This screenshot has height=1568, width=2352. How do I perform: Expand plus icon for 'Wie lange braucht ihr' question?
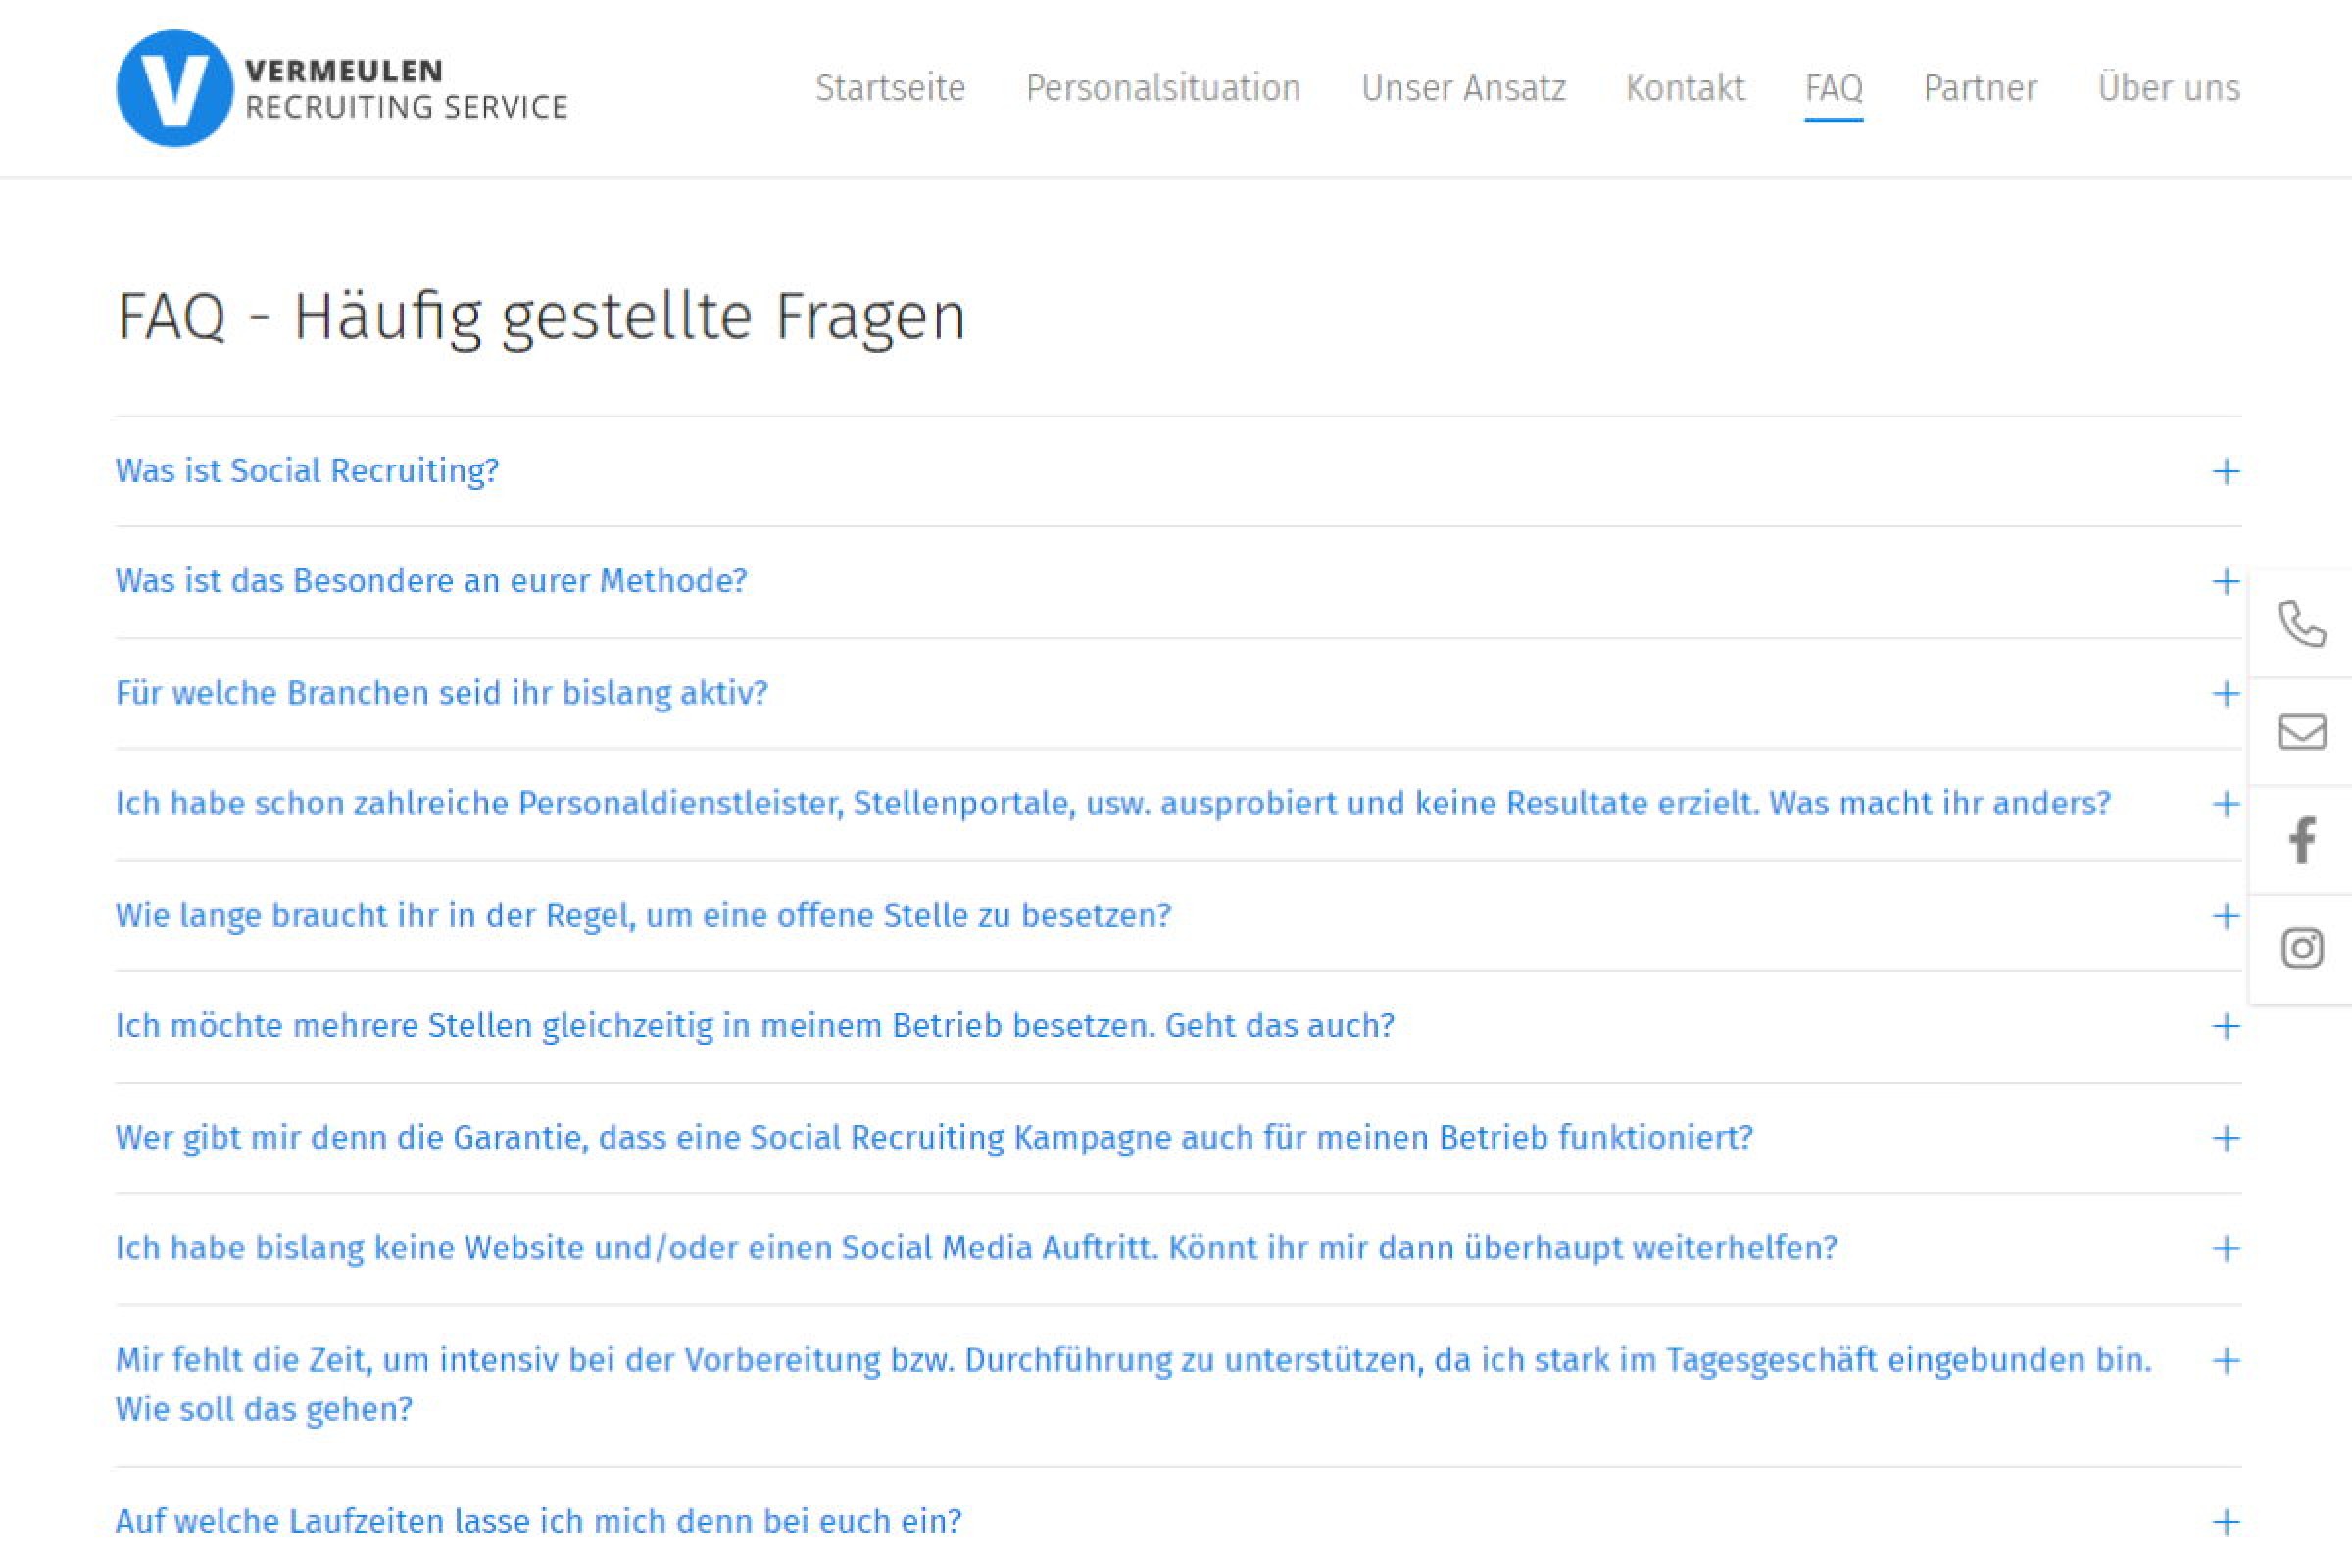[x=2225, y=916]
